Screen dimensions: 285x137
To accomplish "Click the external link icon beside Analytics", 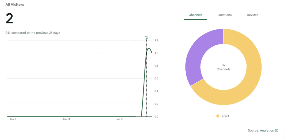I will [x=277, y=130].
